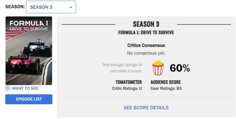Click the 'No consensus yet.' text
This screenshot has height=119, width=236.
click(x=146, y=53)
